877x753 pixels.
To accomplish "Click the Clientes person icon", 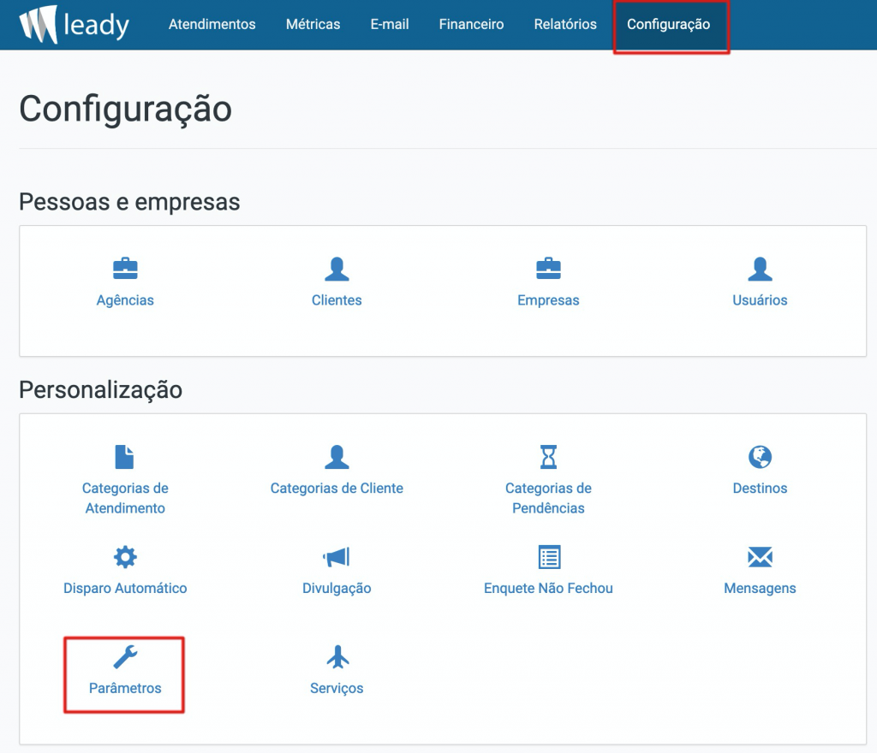I will point(337,269).
